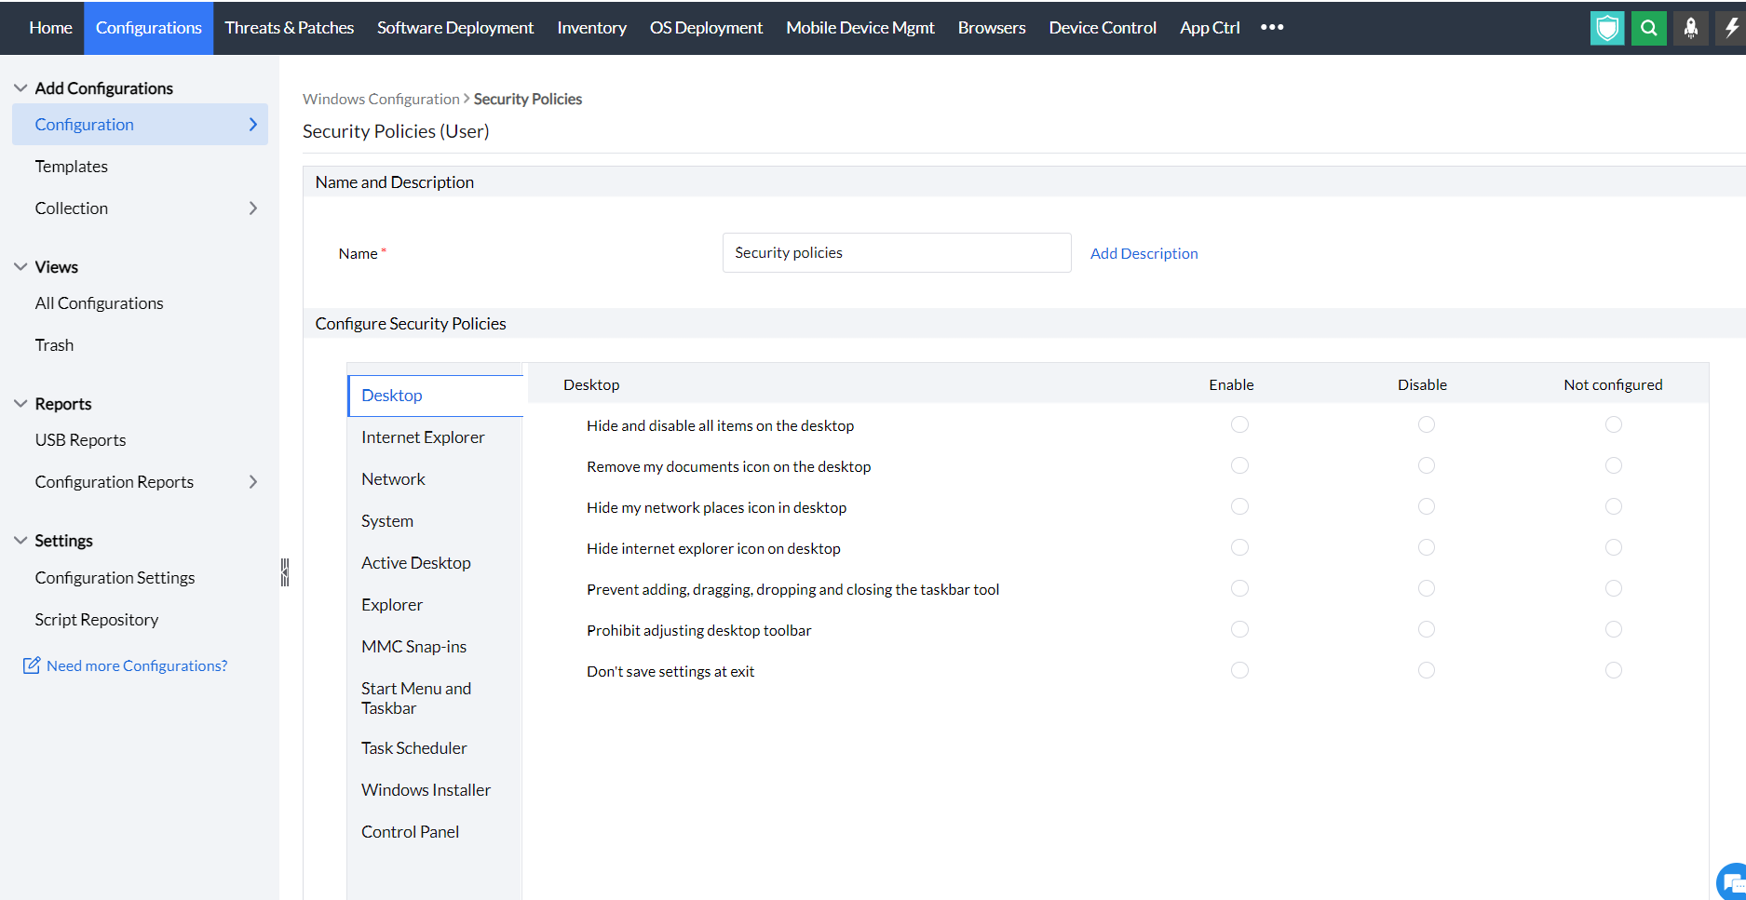1746x900 pixels.
Task: Click the Add Description link
Action: click(1144, 253)
